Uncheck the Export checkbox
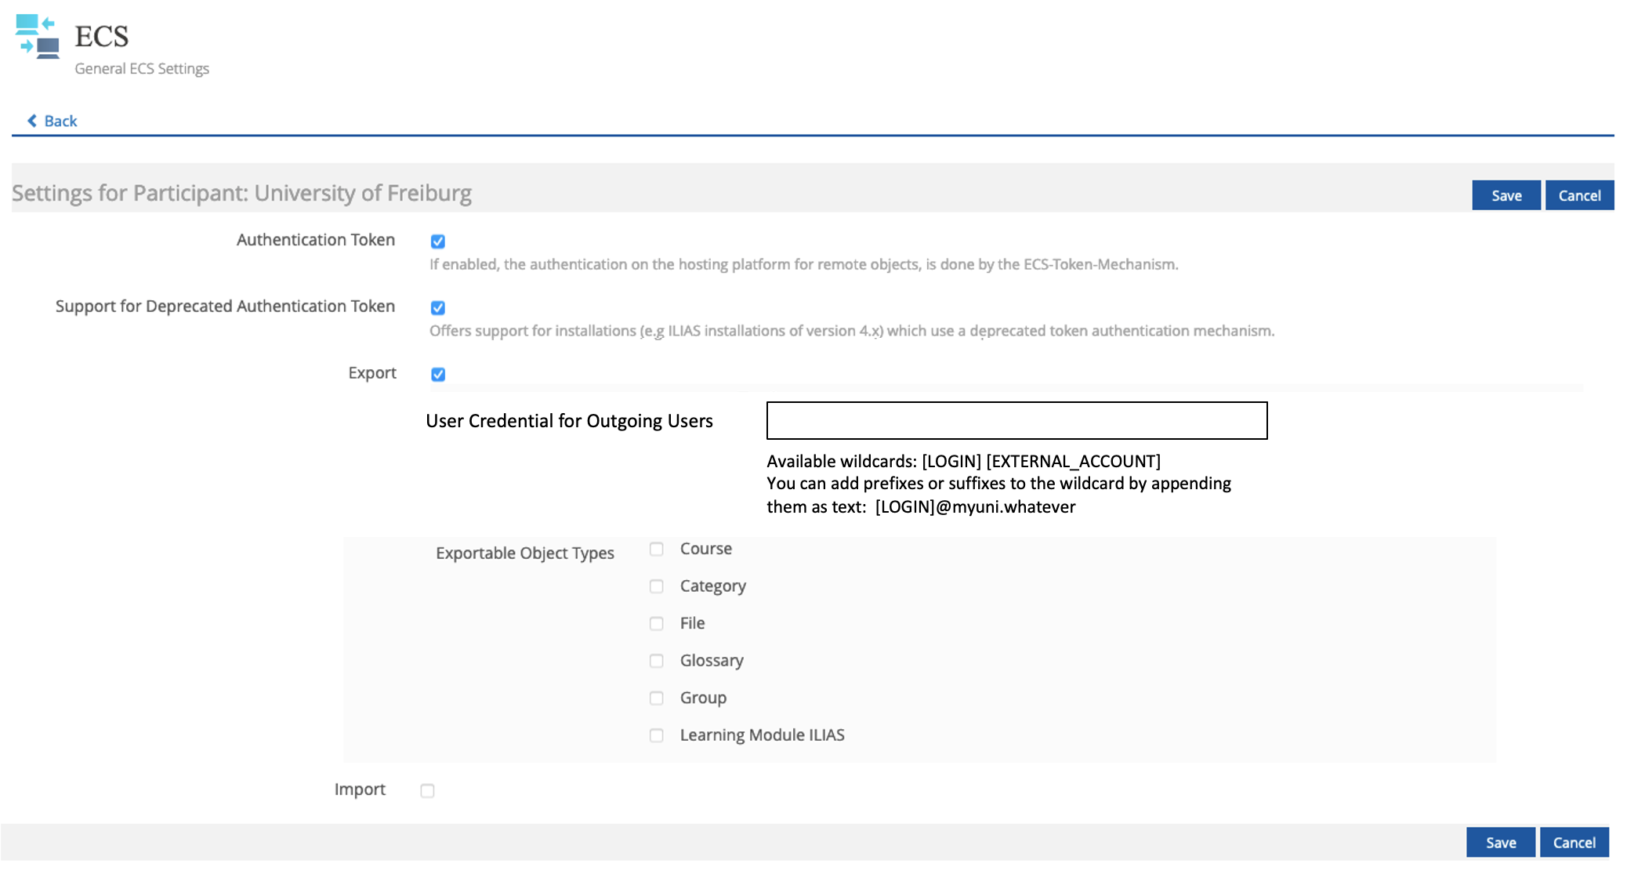The height and width of the screenshot is (878, 1627). pos(438,375)
